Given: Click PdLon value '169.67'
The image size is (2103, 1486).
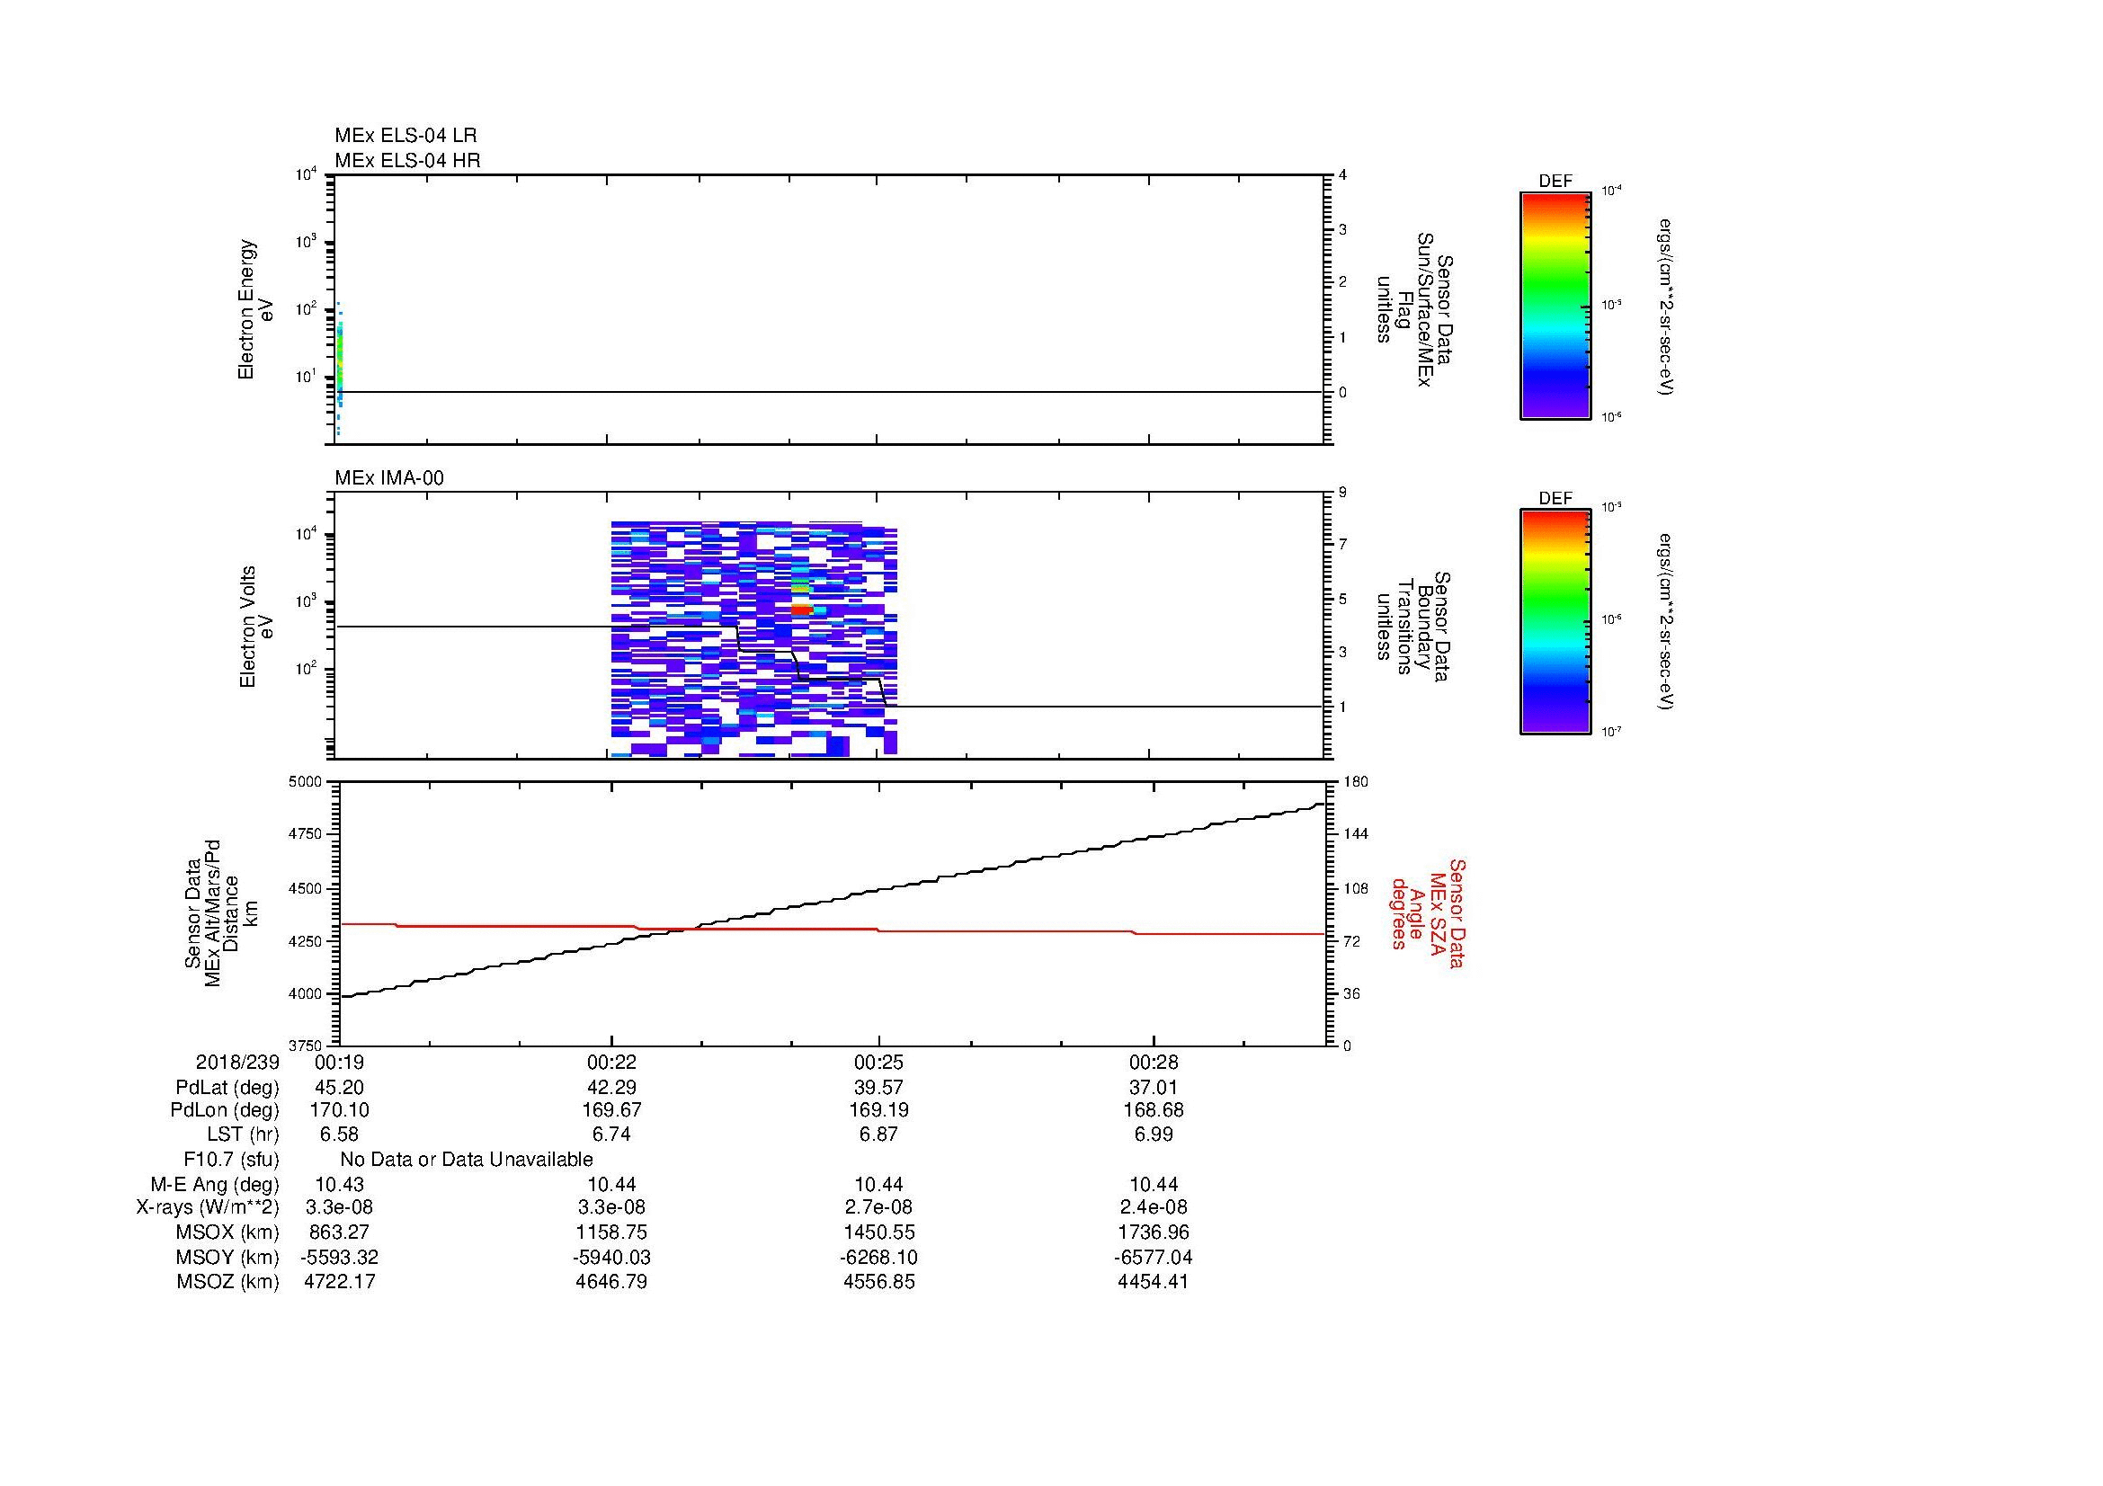Looking at the screenshot, I should [612, 1110].
